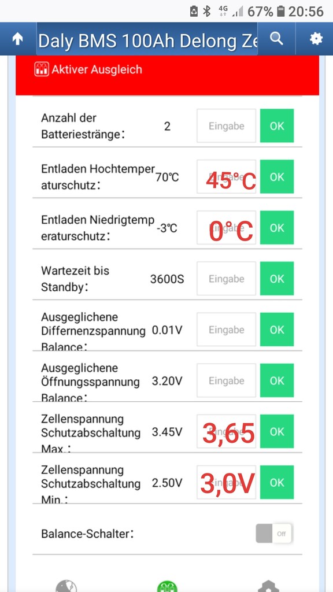
Task: Toggle the Balance-Schalter switch
Action: pos(273,534)
